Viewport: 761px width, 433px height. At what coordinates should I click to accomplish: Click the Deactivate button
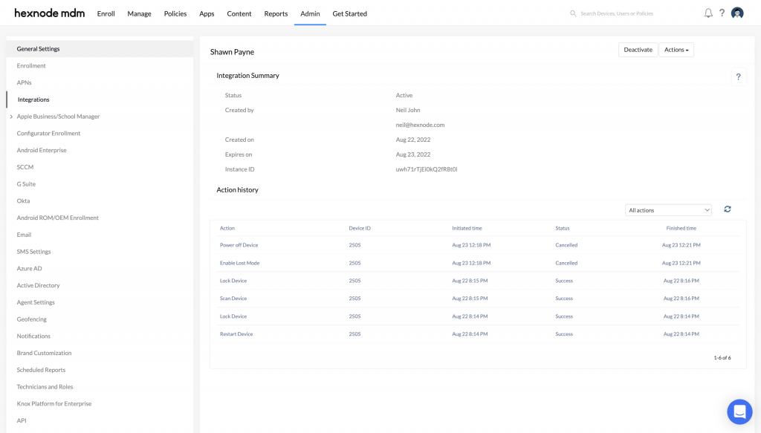tap(636, 50)
